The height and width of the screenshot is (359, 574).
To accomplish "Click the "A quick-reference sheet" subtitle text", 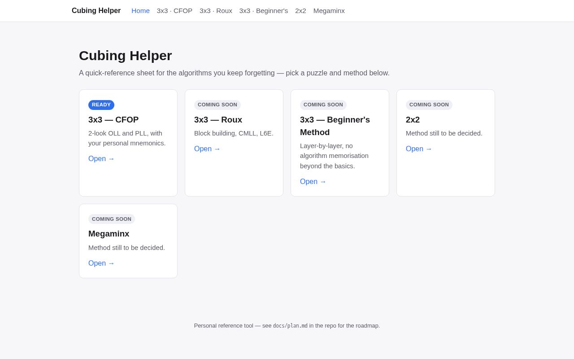I will coord(234,73).
